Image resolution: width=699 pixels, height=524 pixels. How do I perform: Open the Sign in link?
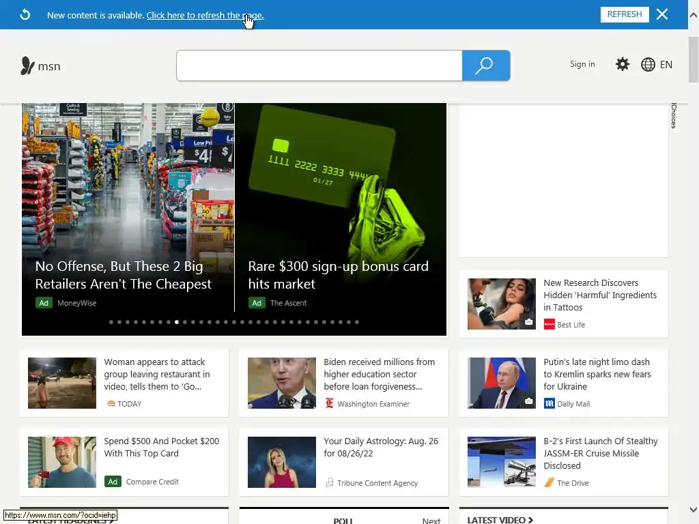[x=582, y=64]
